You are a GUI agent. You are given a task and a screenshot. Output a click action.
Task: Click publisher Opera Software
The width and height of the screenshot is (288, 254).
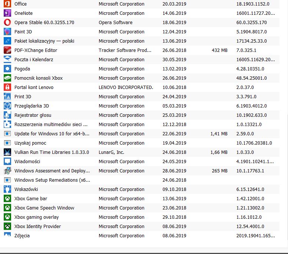[115, 22]
